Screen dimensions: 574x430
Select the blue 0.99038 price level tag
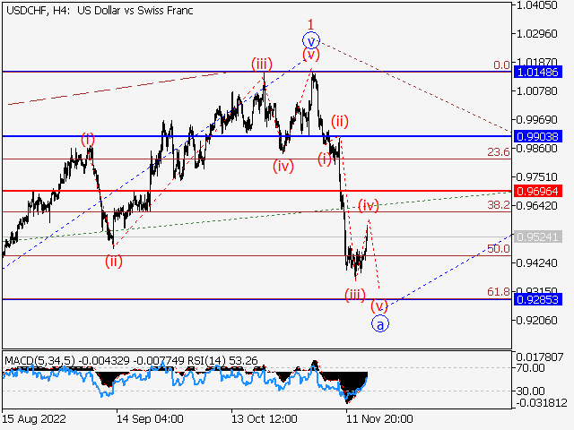point(538,136)
